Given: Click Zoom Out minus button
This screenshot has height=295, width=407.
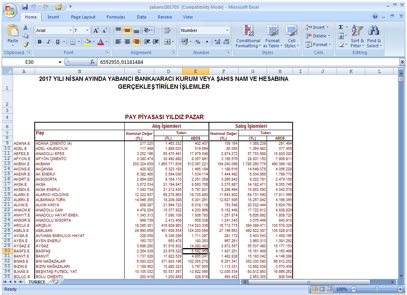Looking at the screenshot, I should [x=354, y=289].
